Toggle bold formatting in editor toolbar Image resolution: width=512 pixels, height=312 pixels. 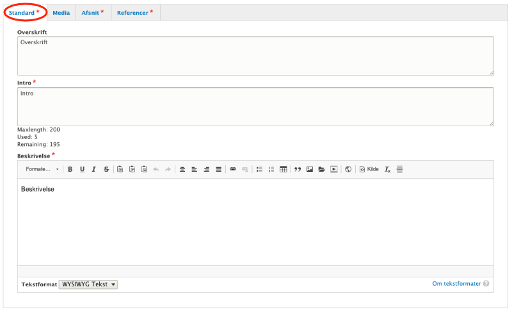click(x=70, y=169)
